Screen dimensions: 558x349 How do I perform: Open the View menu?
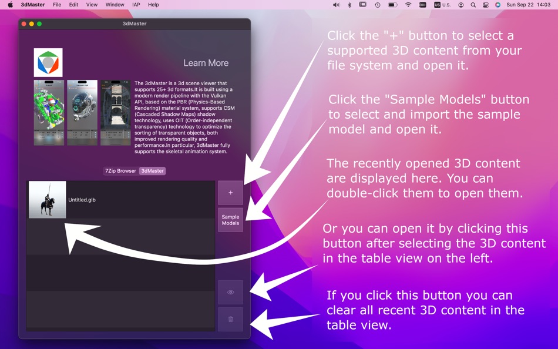(92, 5)
